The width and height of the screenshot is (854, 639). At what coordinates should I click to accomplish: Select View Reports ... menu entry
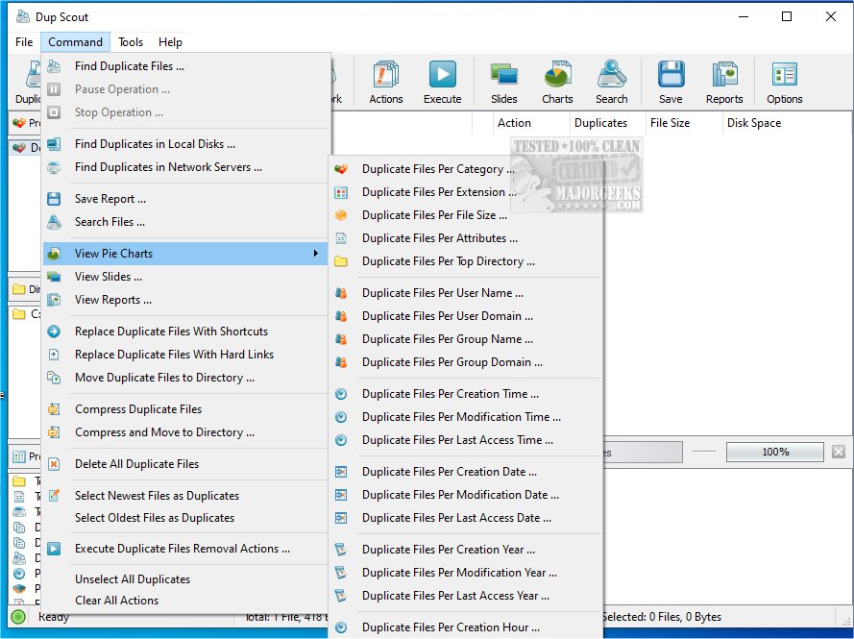pos(186,300)
